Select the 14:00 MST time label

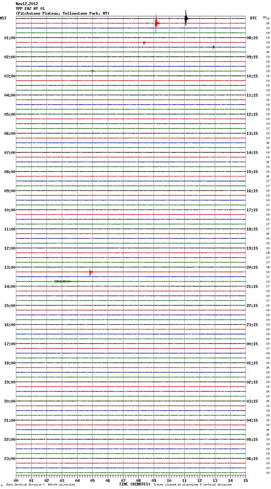(10, 287)
